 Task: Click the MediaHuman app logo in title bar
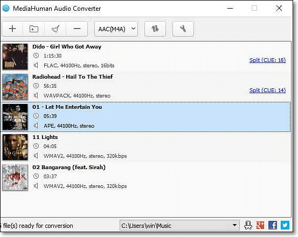tap(6, 8)
